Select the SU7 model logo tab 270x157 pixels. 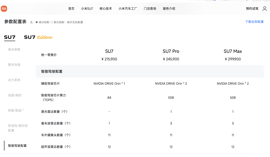coord(10,37)
